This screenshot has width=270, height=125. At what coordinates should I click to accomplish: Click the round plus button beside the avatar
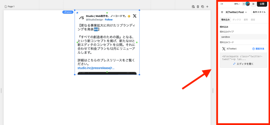point(244,4)
